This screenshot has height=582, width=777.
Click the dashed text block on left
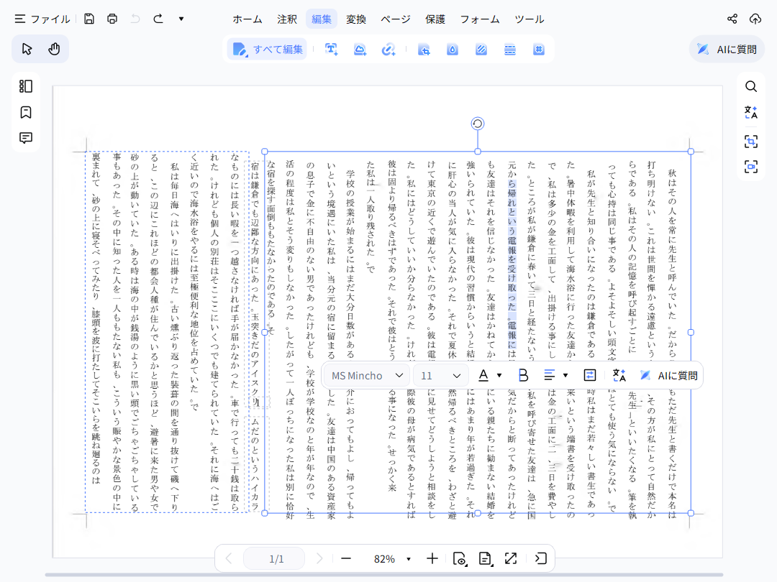tap(167, 332)
